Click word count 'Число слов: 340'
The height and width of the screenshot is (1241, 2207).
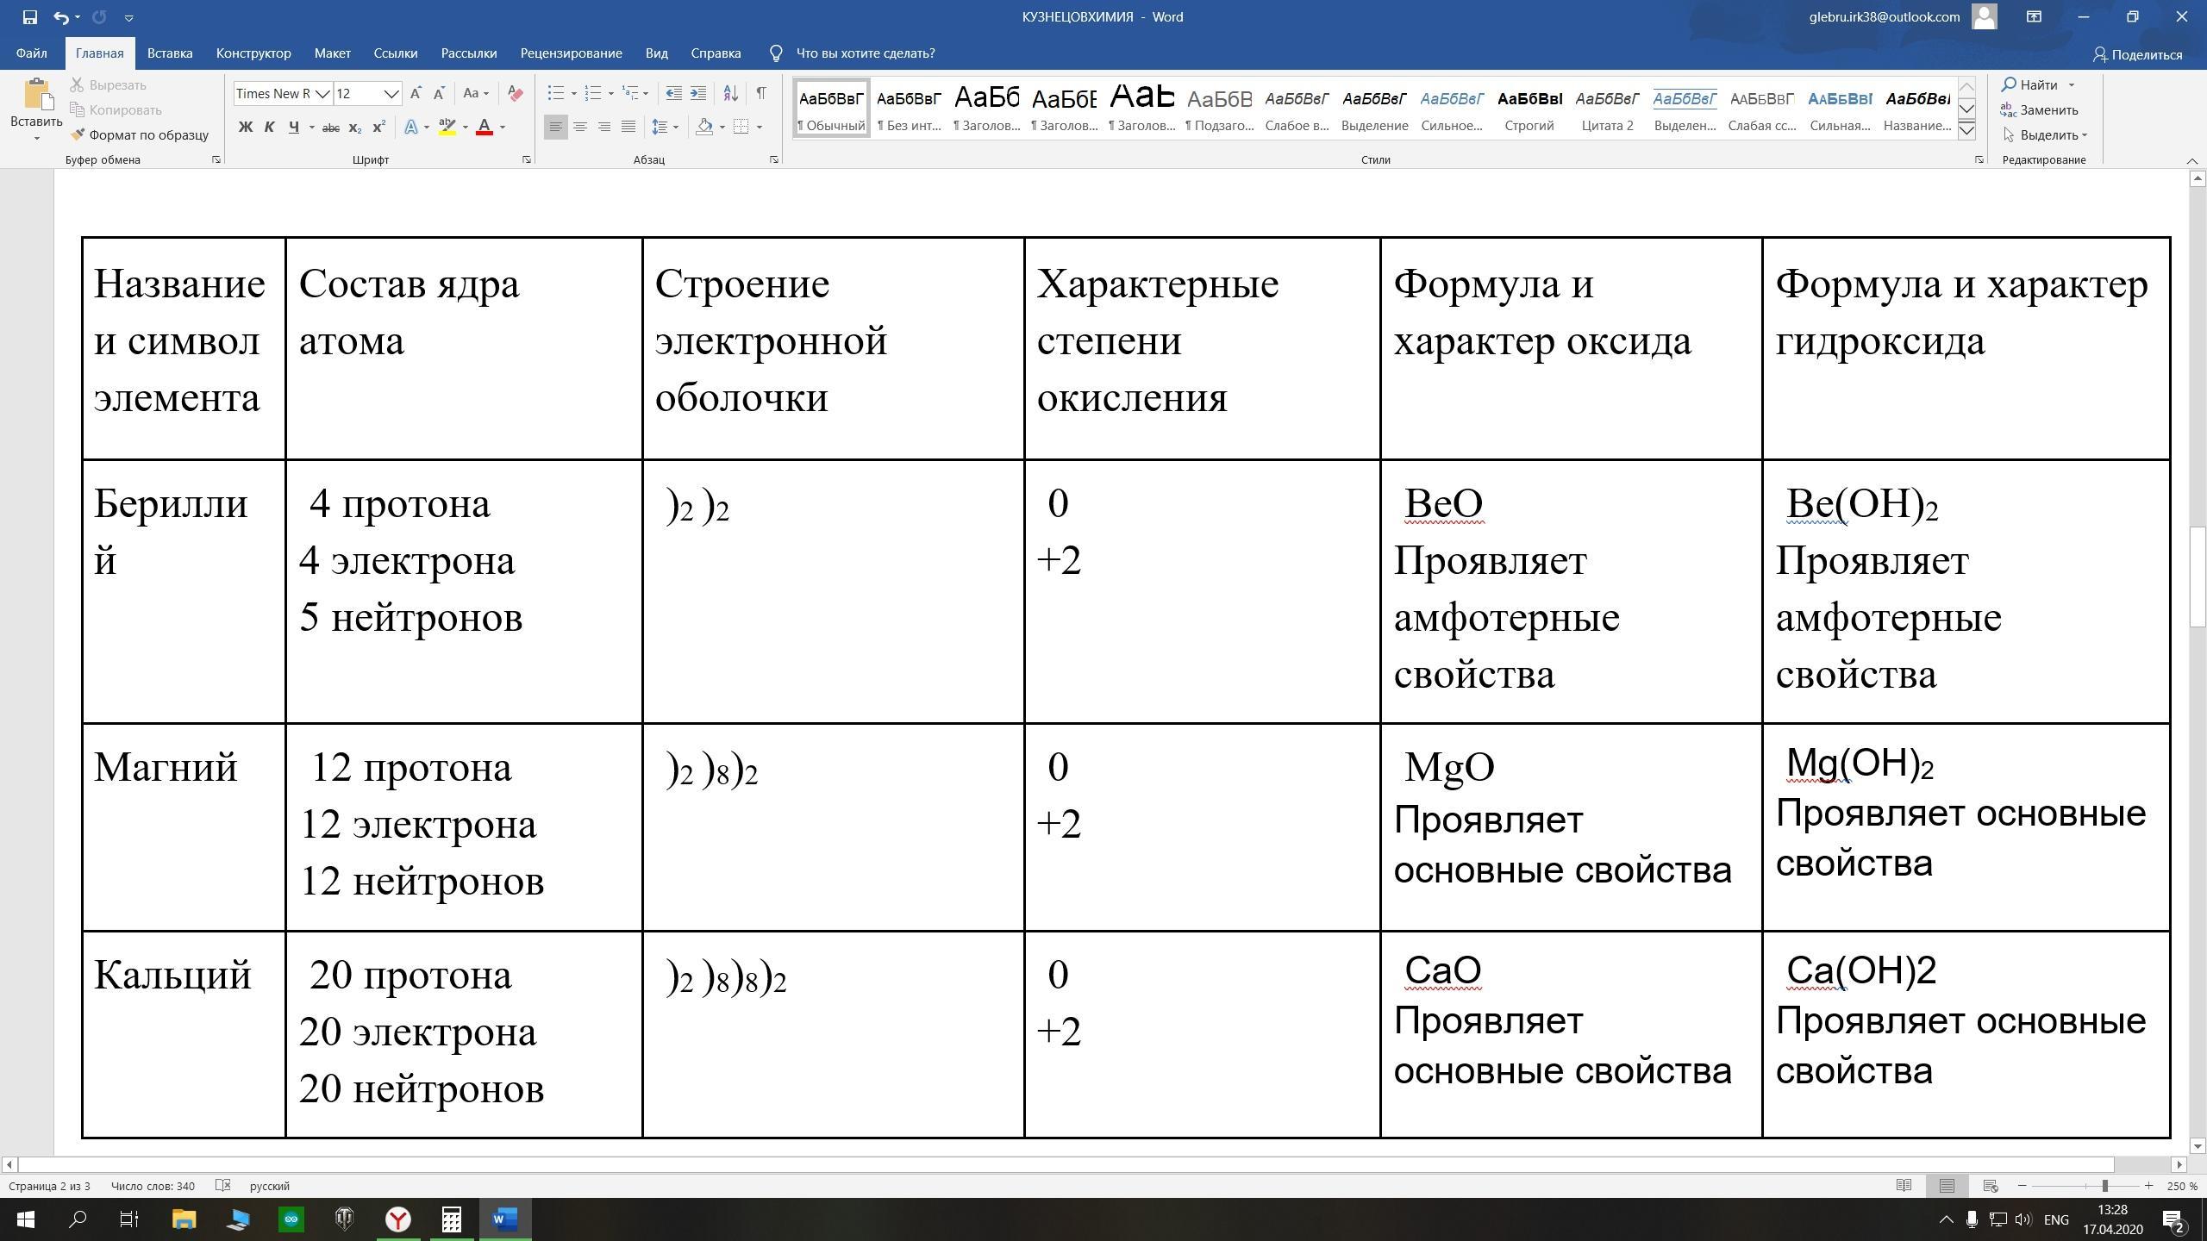153,1186
